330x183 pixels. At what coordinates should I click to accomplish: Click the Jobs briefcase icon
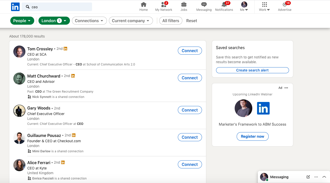coord(184,5)
